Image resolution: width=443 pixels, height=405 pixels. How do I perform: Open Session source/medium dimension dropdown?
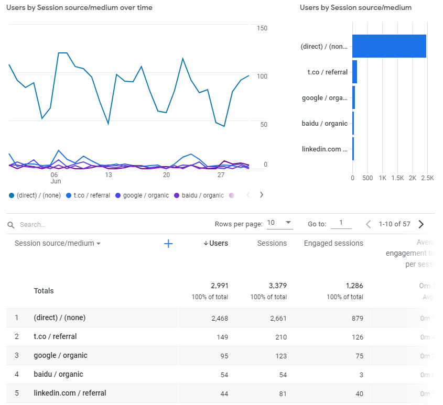(57, 243)
